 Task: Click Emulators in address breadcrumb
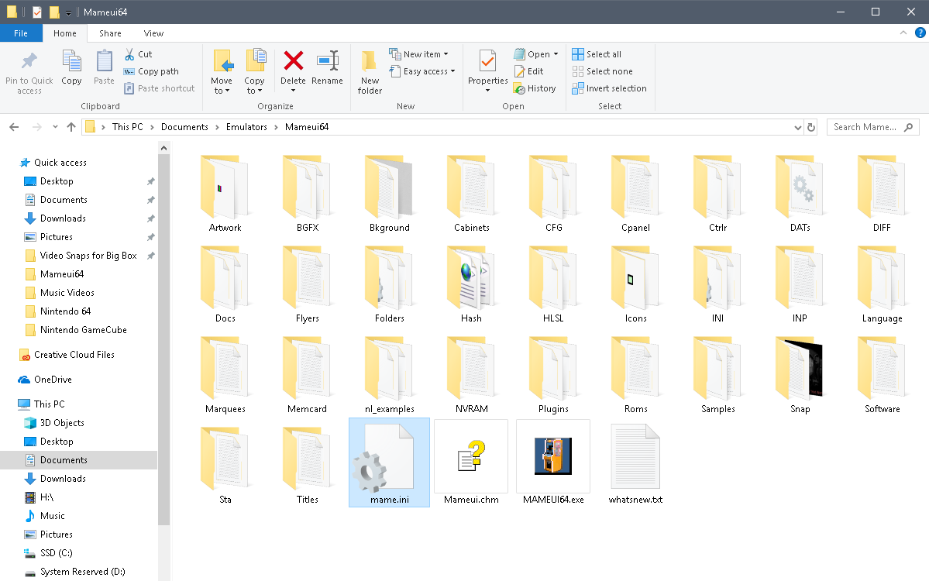(246, 127)
